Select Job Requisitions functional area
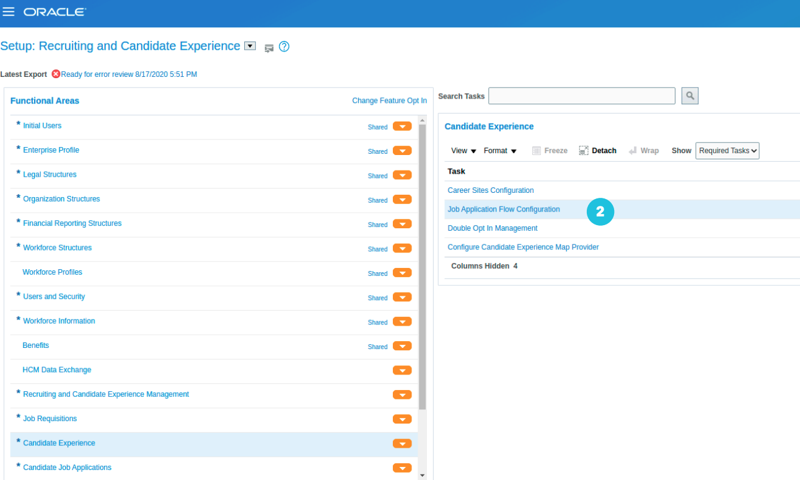Image resolution: width=800 pixels, height=480 pixels. click(50, 419)
